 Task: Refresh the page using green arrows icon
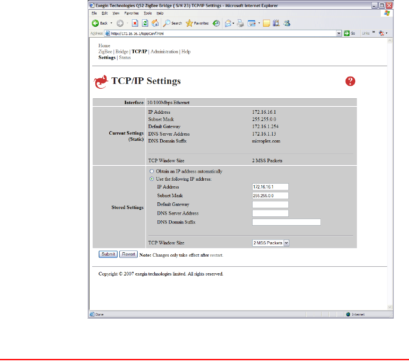[145, 23]
